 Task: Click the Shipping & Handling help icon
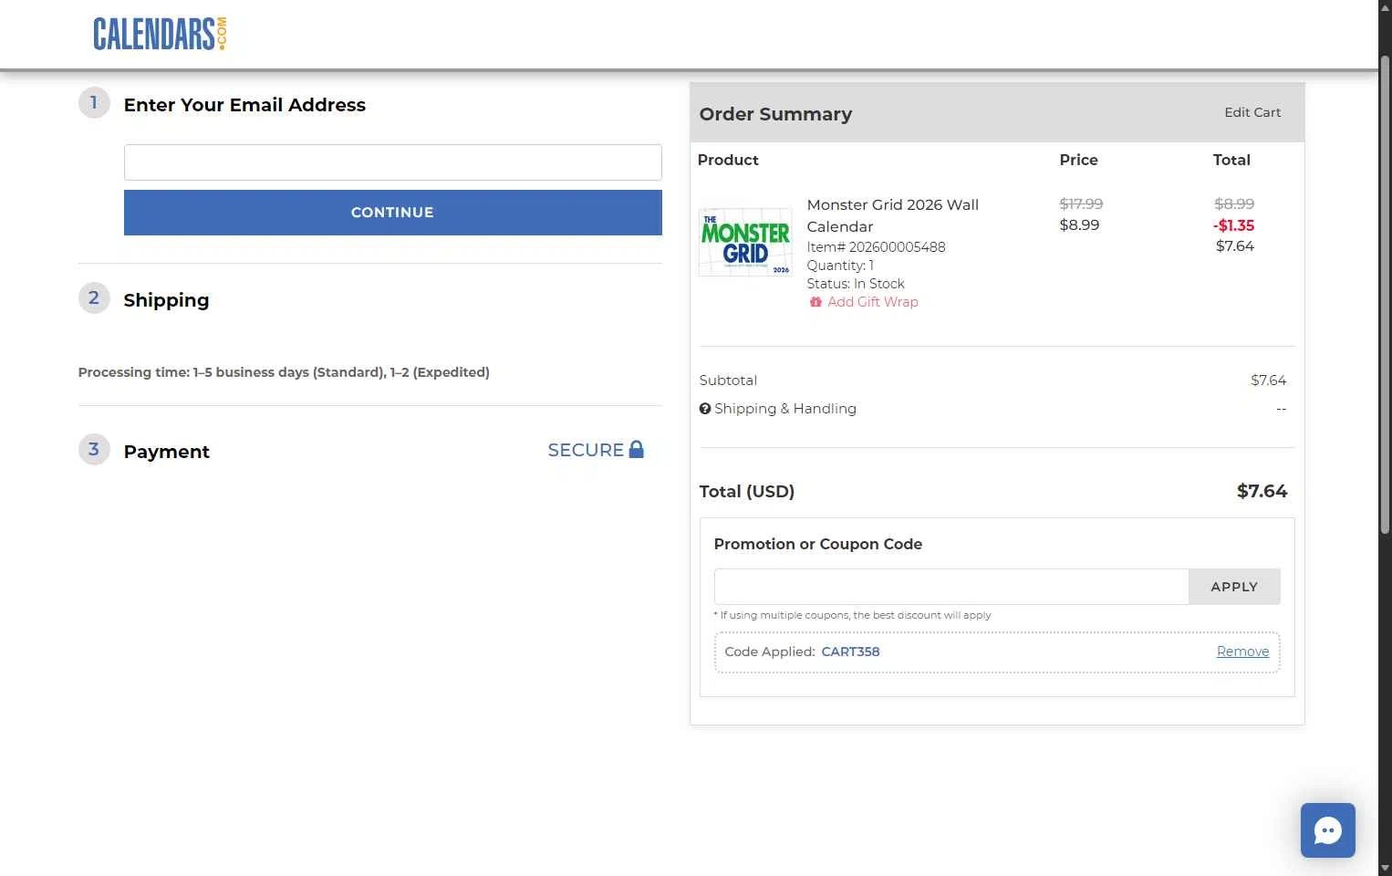coord(705,409)
